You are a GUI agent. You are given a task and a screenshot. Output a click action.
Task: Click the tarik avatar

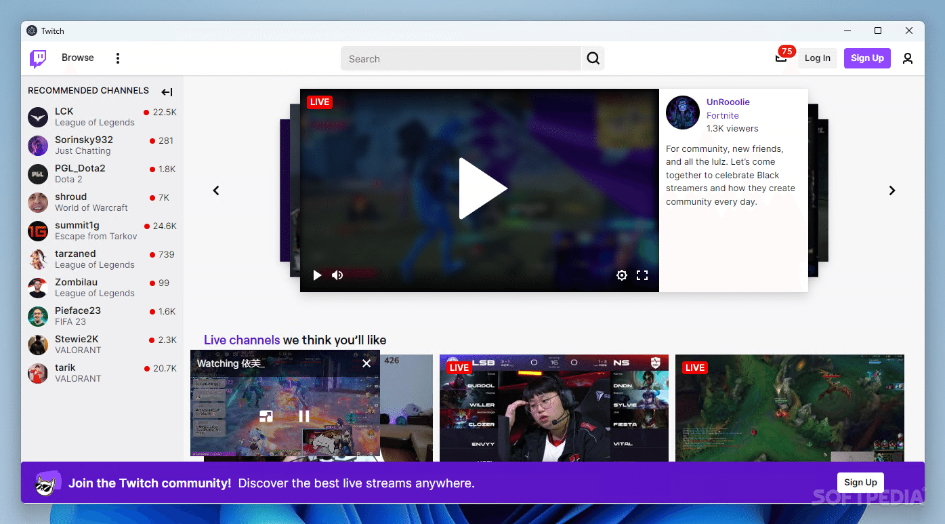(38, 373)
